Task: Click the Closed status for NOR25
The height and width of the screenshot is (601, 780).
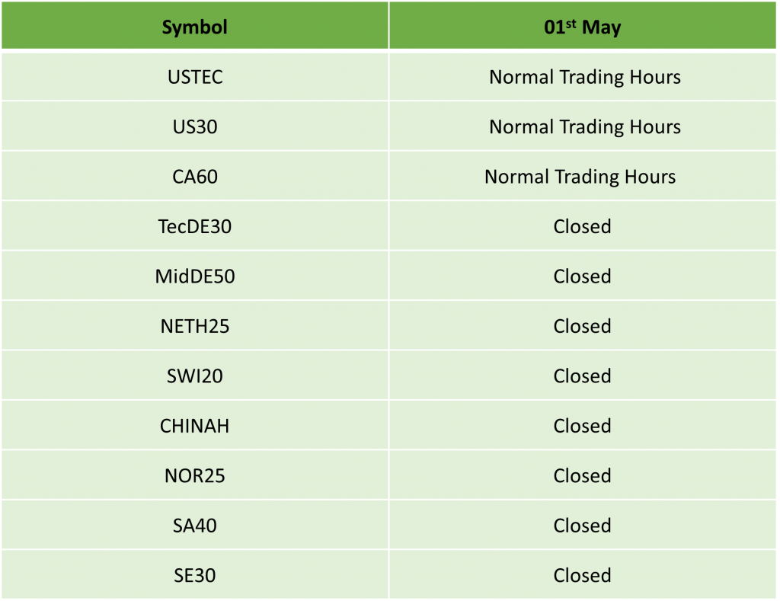Action: tap(583, 475)
